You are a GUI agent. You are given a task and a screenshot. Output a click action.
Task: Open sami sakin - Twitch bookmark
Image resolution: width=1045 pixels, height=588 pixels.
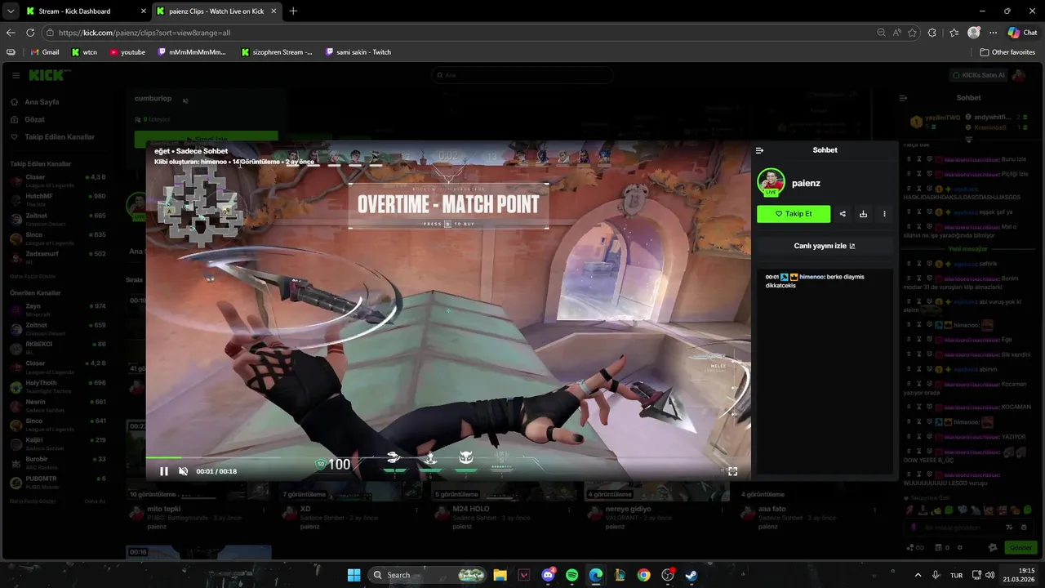tap(358, 52)
